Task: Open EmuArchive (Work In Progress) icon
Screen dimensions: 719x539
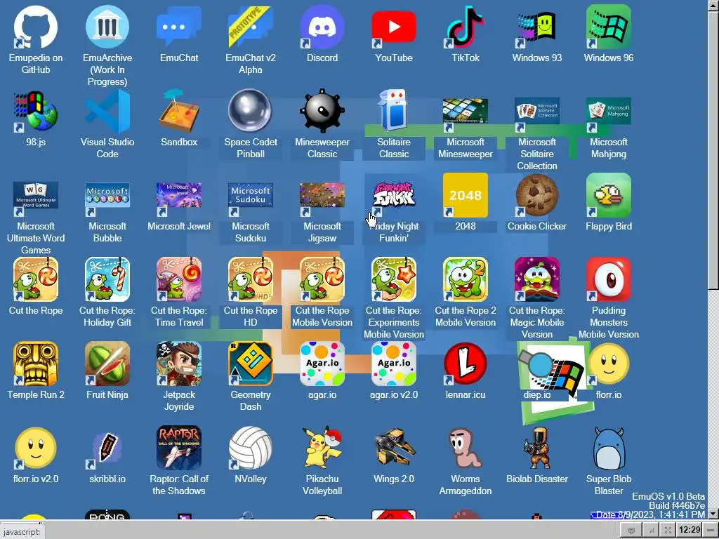Action: [x=107, y=27]
